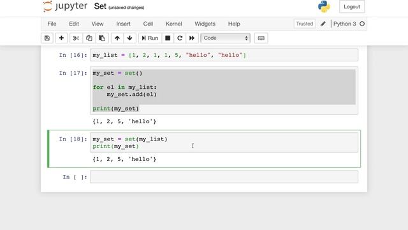The width and height of the screenshot is (408, 230).
Task: Click into the set(my_list) cell In [18]
Action: point(224,142)
